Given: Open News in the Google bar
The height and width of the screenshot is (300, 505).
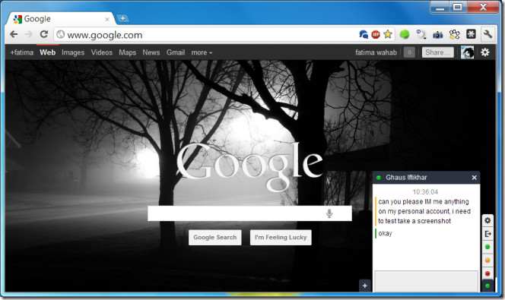Looking at the screenshot, I should click(151, 52).
